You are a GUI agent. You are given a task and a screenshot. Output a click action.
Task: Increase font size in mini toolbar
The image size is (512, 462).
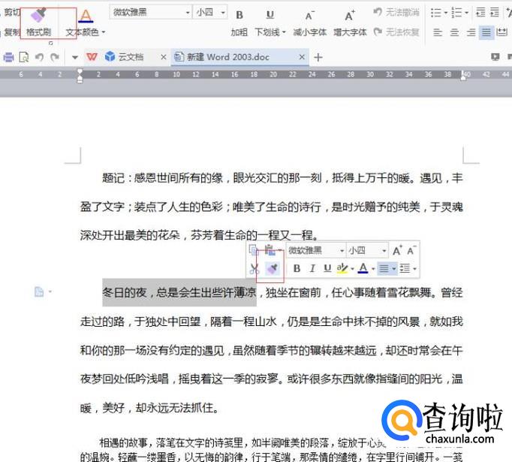tap(397, 251)
